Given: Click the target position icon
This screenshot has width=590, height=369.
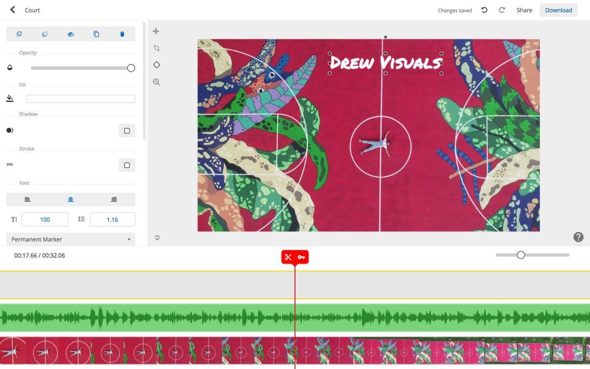Looking at the screenshot, I should click(x=156, y=65).
